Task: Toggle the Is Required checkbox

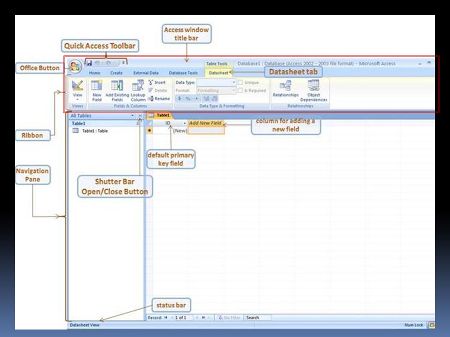Action: pos(240,90)
